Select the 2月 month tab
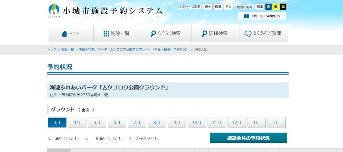The height and width of the screenshot is (152, 343). [276, 122]
